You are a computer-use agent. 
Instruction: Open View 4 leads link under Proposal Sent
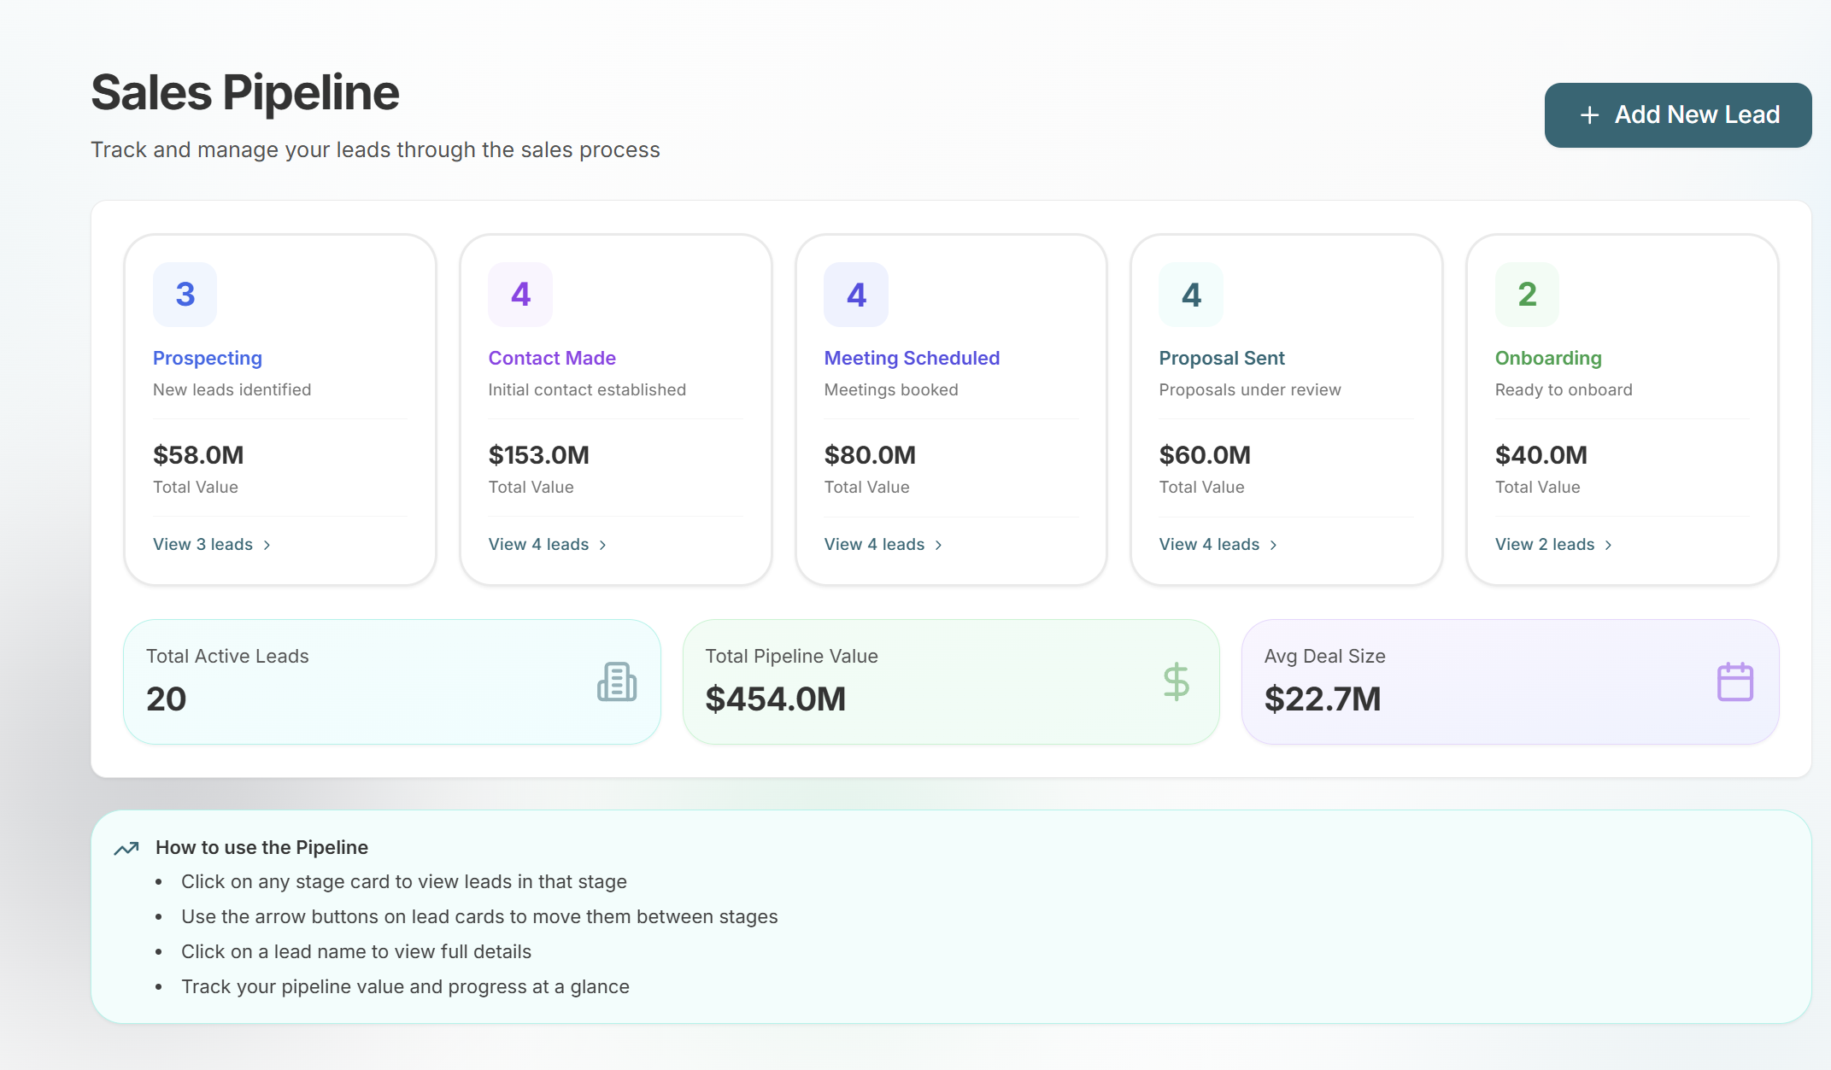coord(1209,545)
